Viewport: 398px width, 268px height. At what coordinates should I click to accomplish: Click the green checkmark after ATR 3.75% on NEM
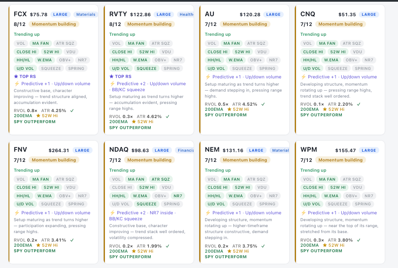pos(263,246)
